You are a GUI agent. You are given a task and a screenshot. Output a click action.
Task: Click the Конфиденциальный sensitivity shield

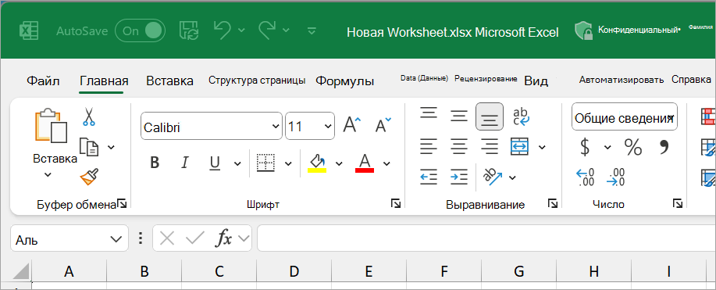585,30
